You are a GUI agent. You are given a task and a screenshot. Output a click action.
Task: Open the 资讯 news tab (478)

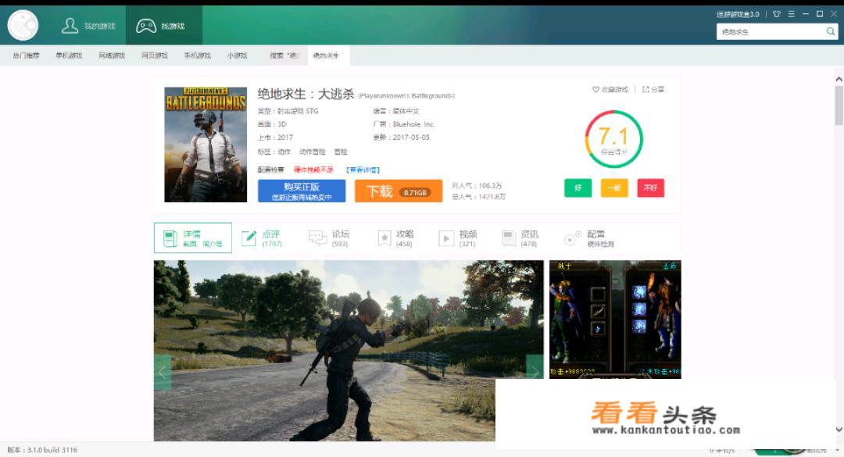point(520,238)
